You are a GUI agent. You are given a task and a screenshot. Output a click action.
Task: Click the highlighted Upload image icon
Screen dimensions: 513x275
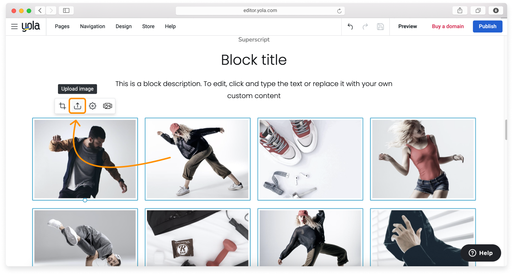tap(77, 106)
